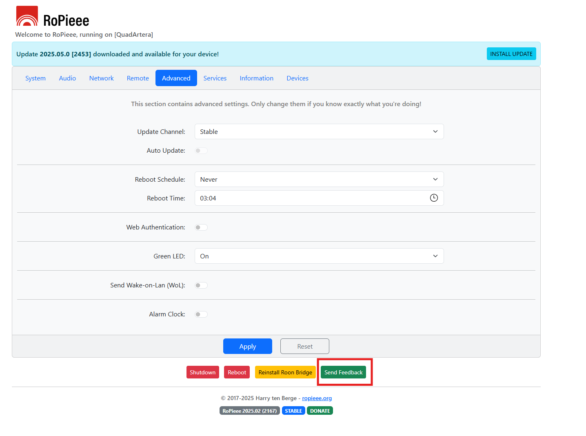Click the RoPieee logo icon
The image size is (586, 436).
(x=27, y=16)
